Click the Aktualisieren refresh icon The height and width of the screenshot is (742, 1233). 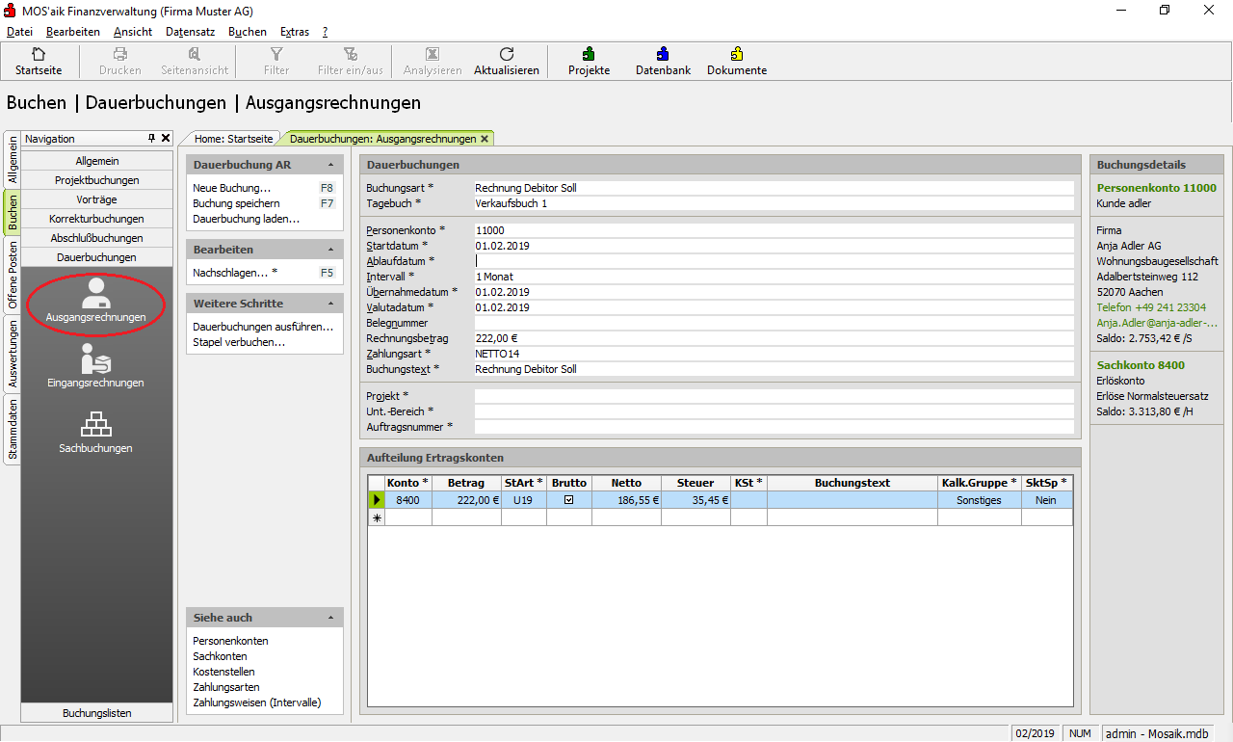(x=507, y=55)
